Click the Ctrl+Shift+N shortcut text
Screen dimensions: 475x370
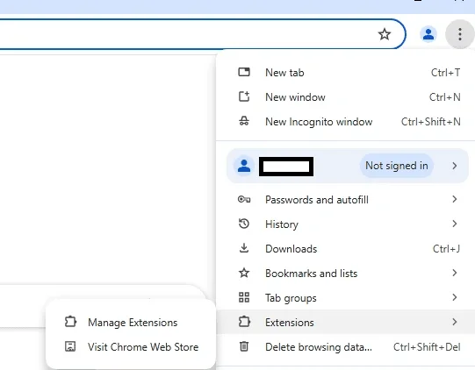tap(431, 122)
